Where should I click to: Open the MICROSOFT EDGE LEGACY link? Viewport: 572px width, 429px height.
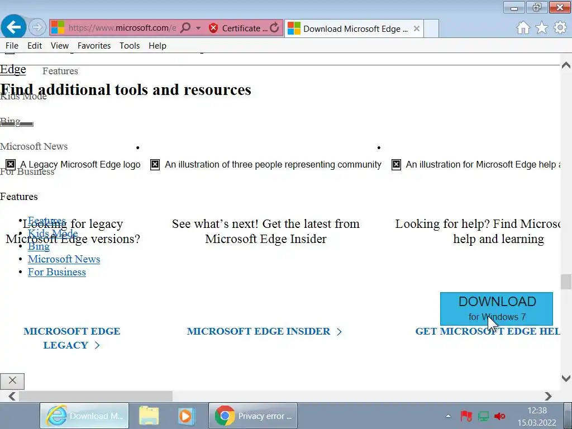(x=71, y=338)
